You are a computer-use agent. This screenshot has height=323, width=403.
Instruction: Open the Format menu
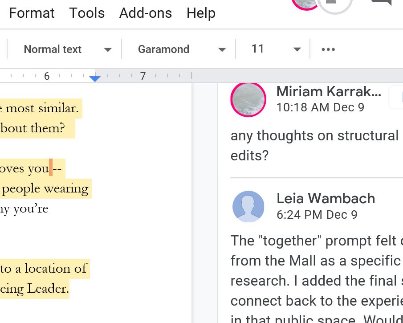pyautogui.click(x=32, y=13)
